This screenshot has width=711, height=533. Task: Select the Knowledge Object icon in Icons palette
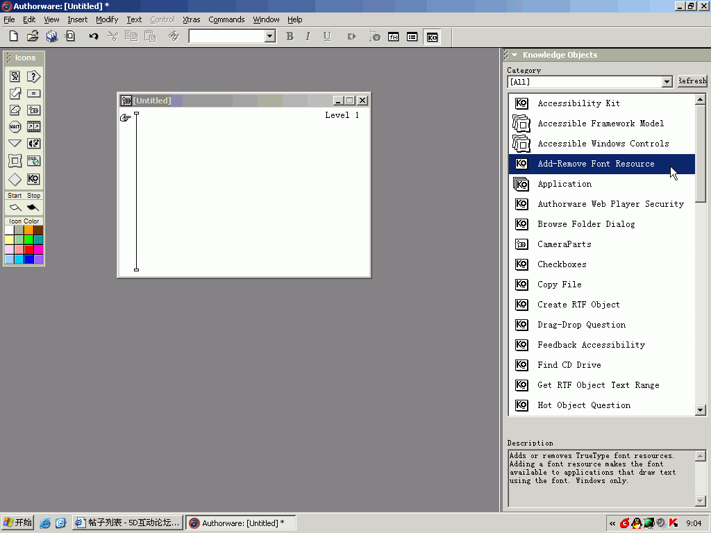tap(33, 179)
